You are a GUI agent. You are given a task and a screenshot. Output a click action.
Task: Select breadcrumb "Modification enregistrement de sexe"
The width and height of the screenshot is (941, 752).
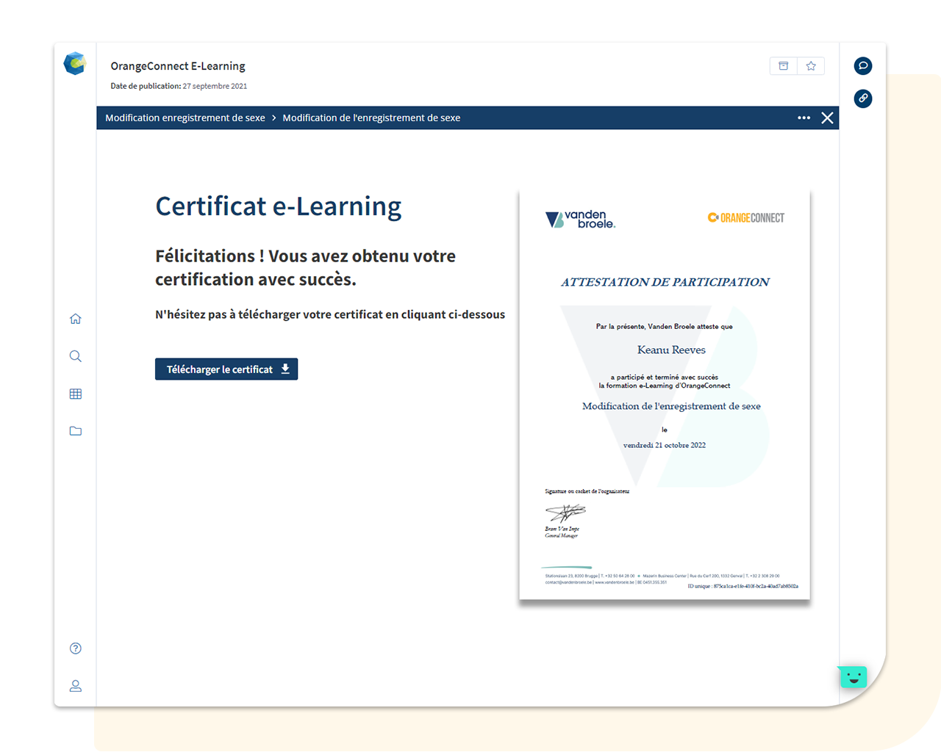pyautogui.click(x=185, y=118)
